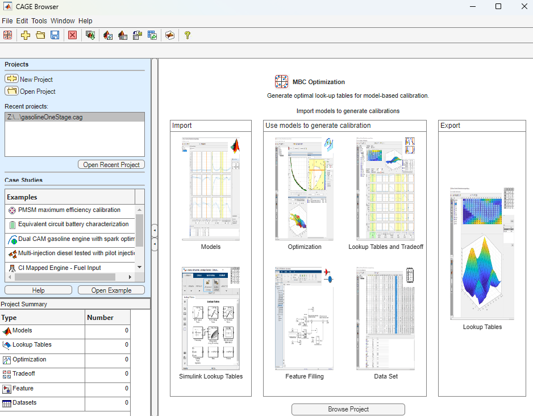Open the Window menu

pyautogui.click(x=63, y=20)
